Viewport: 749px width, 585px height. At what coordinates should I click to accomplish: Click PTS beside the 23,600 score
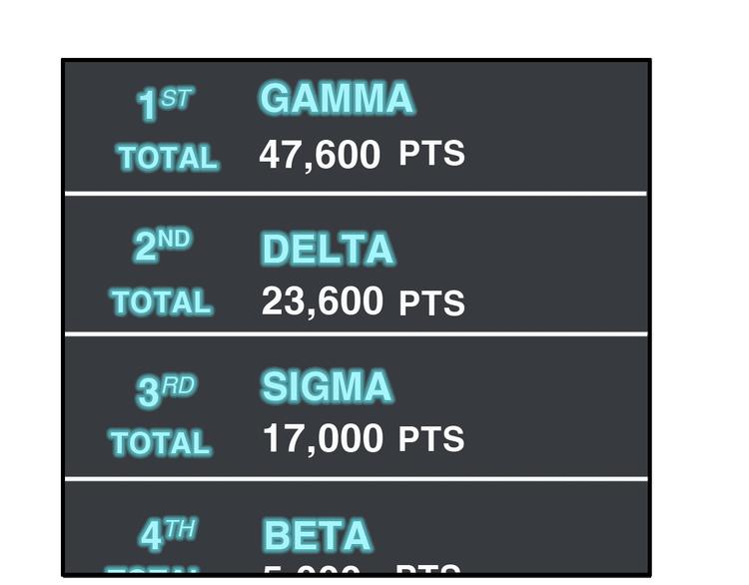(x=431, y=302)
